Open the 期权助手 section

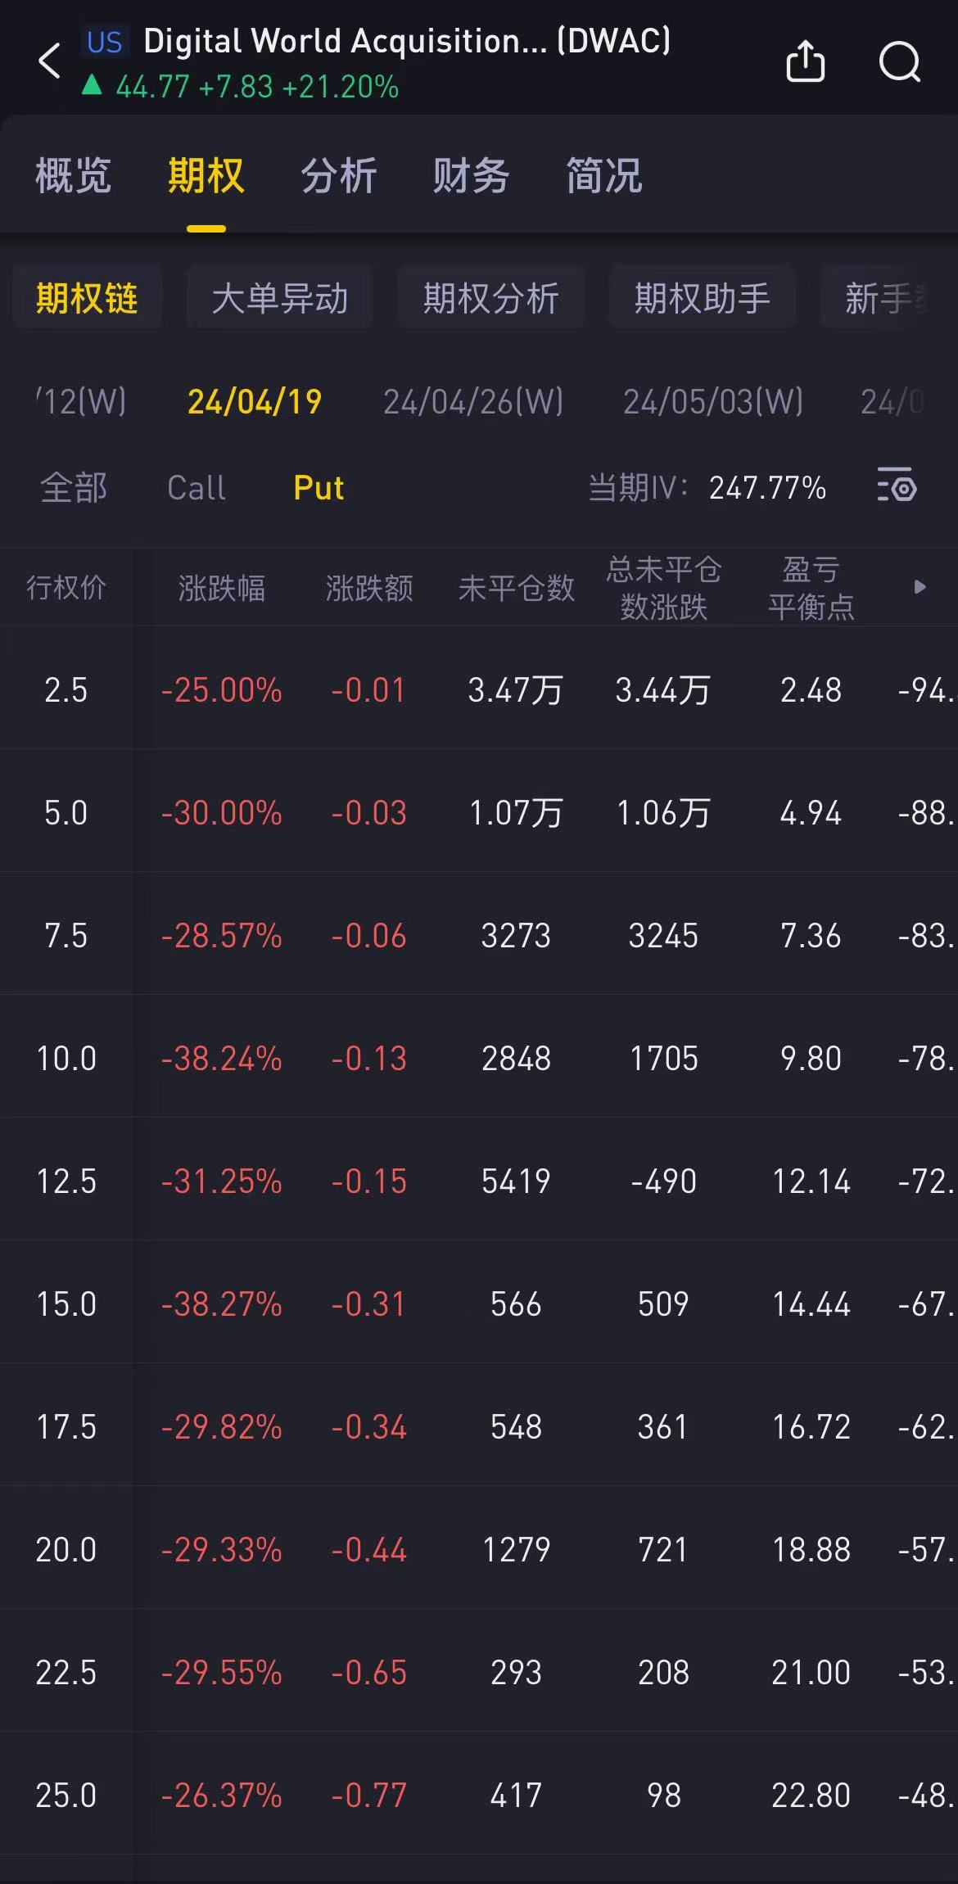703,298
